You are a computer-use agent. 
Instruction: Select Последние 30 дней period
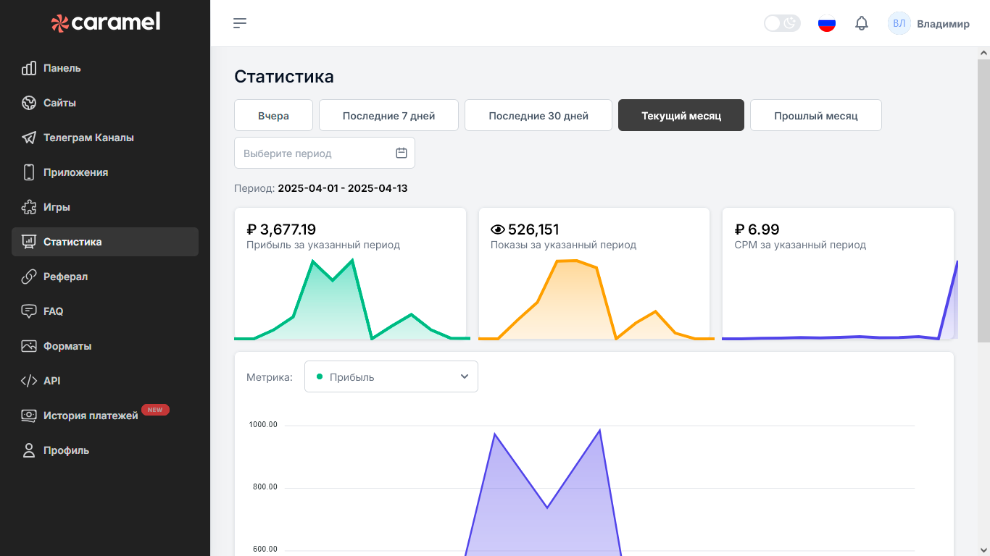coord(538,115)
